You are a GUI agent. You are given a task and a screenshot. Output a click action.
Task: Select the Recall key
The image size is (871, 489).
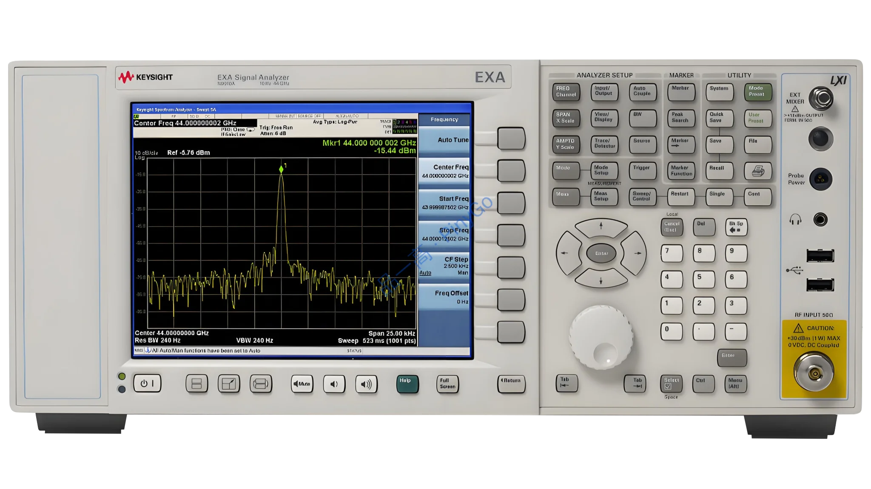point(720,171)
